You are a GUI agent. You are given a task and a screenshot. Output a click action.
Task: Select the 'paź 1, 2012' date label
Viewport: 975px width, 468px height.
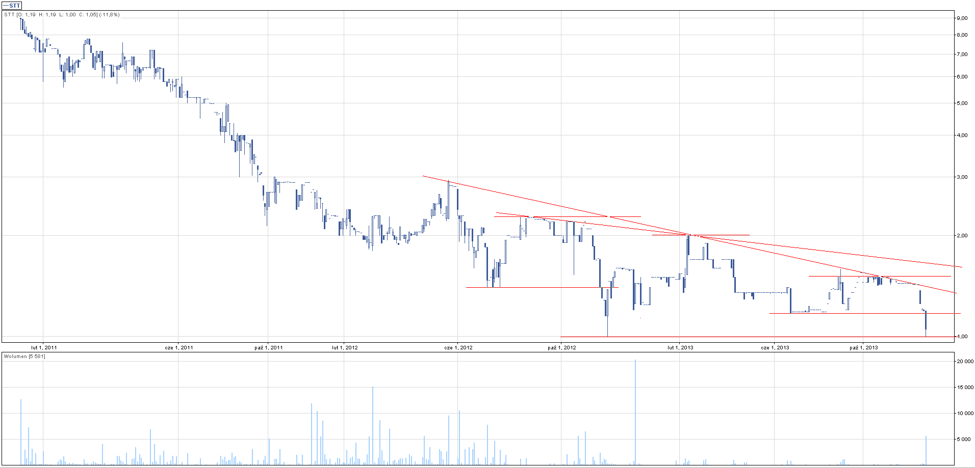point(562,348)
